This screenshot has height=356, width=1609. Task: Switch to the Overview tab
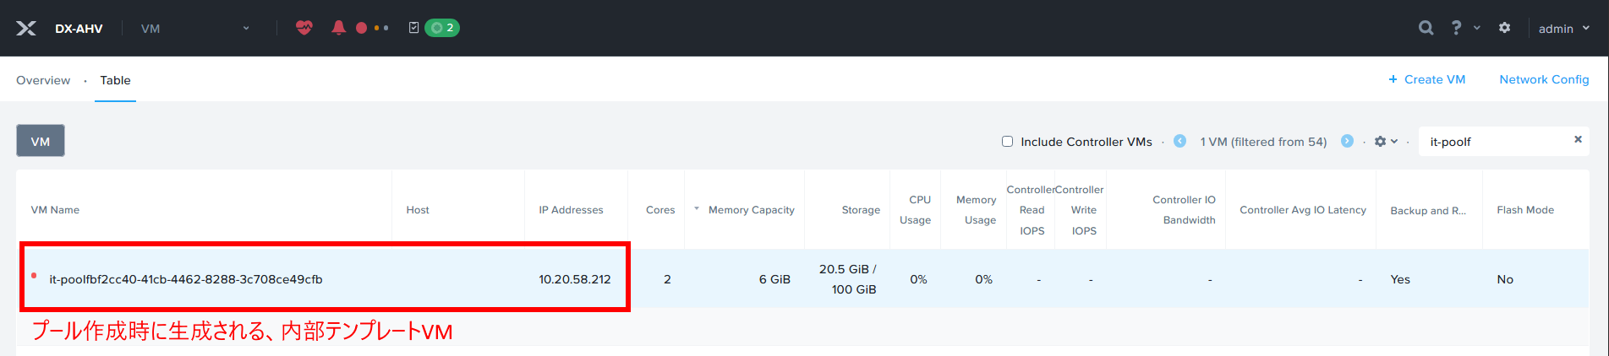click(43, 80)
